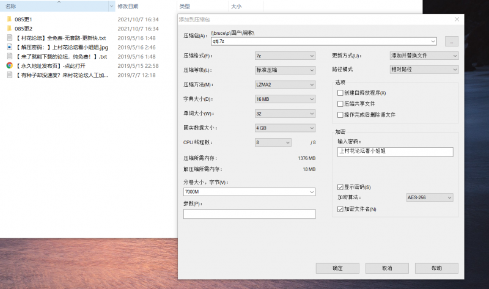This screenshot has height=289, width=489.
Task: Select the 解压密码 jpg file icon
Action: 9,46
